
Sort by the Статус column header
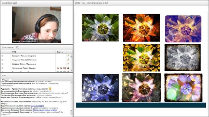tap(61, 52)
